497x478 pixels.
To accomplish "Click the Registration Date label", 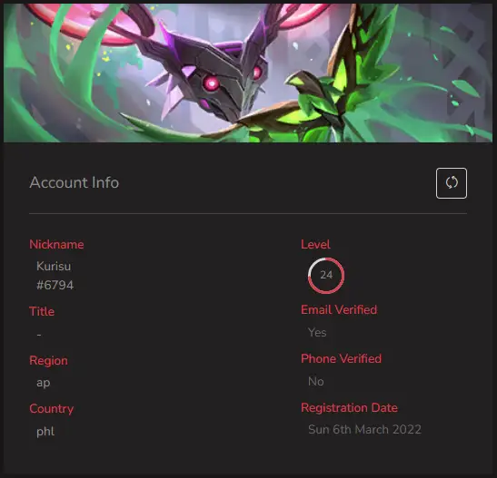I will pos(349,408).
